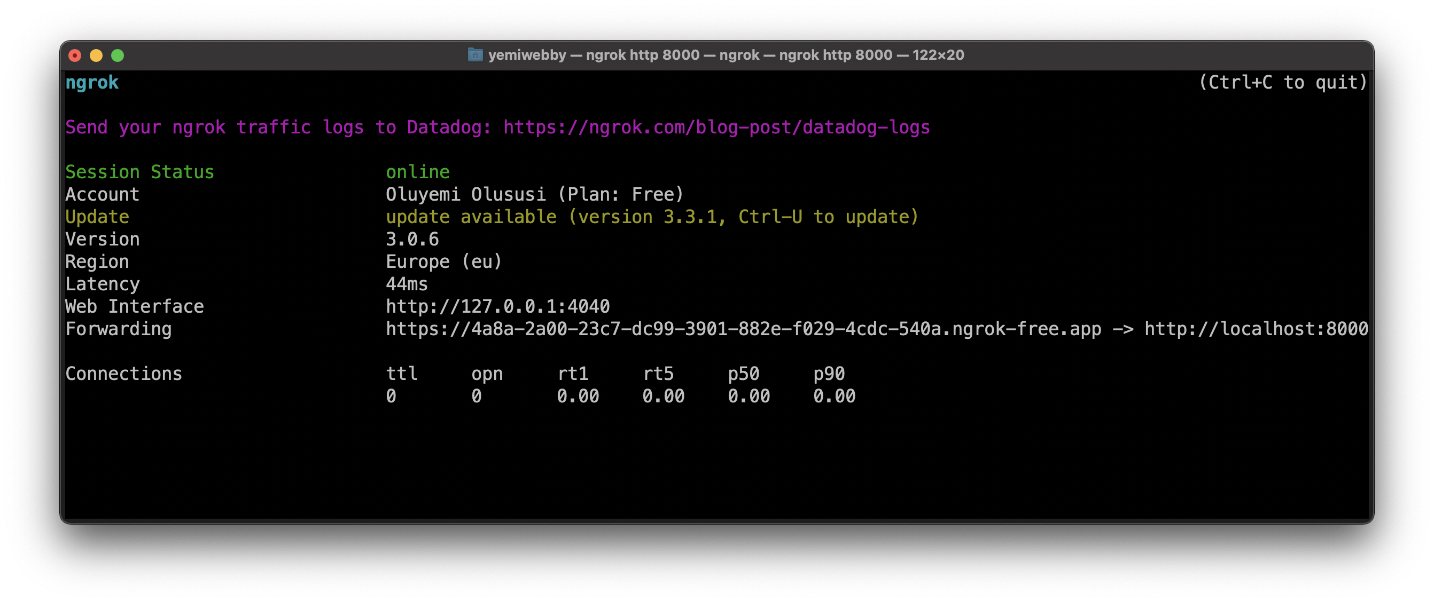
Task: Click the 44ms latency value
Action: 407,284
